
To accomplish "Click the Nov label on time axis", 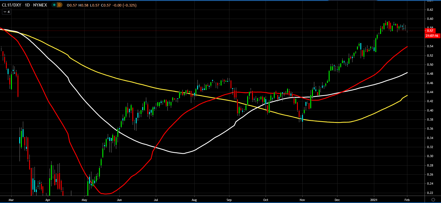I will tap(302, 200).
